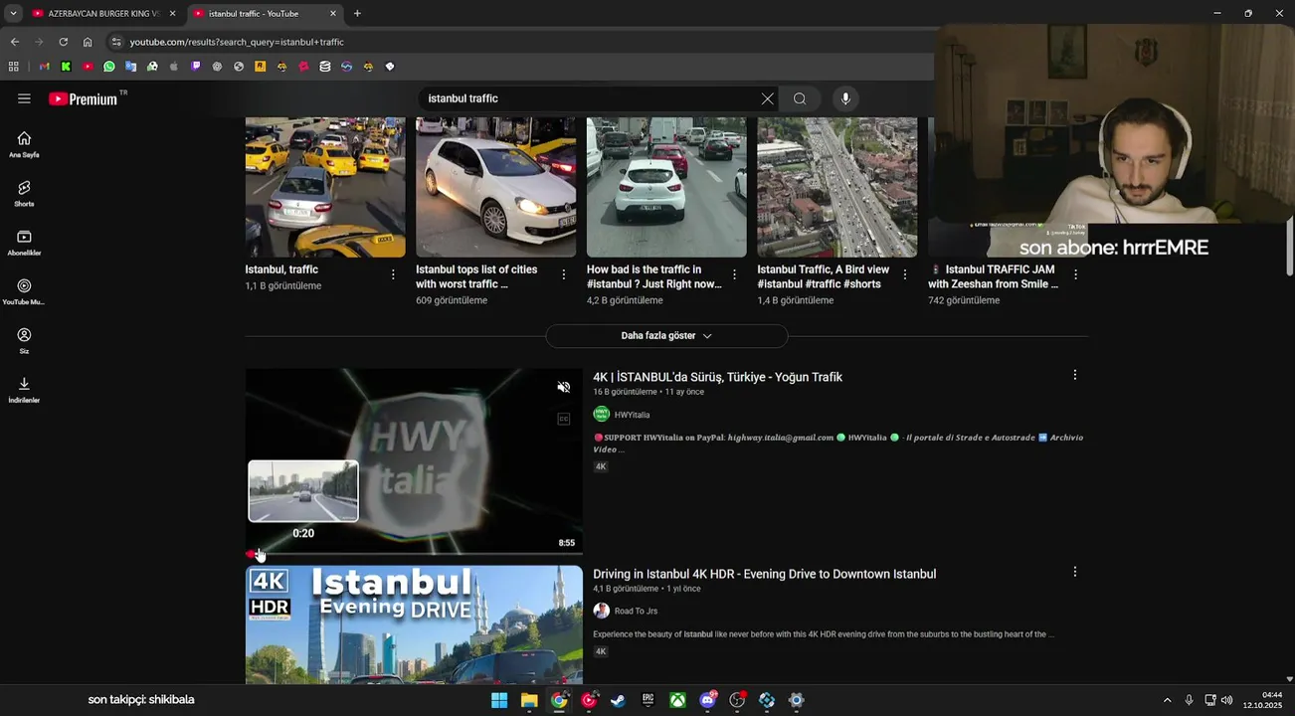The height and width of the screenshot is (716, 1295).
Task: Toggle captions on the video preview
Action: click(564, 419)
